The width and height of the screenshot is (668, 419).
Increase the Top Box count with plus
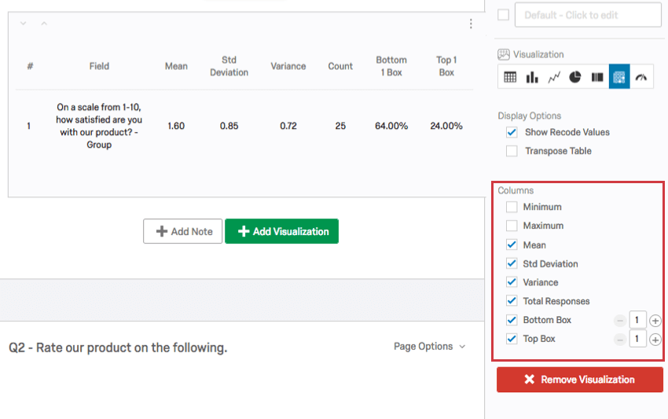(x=655, y=340)
